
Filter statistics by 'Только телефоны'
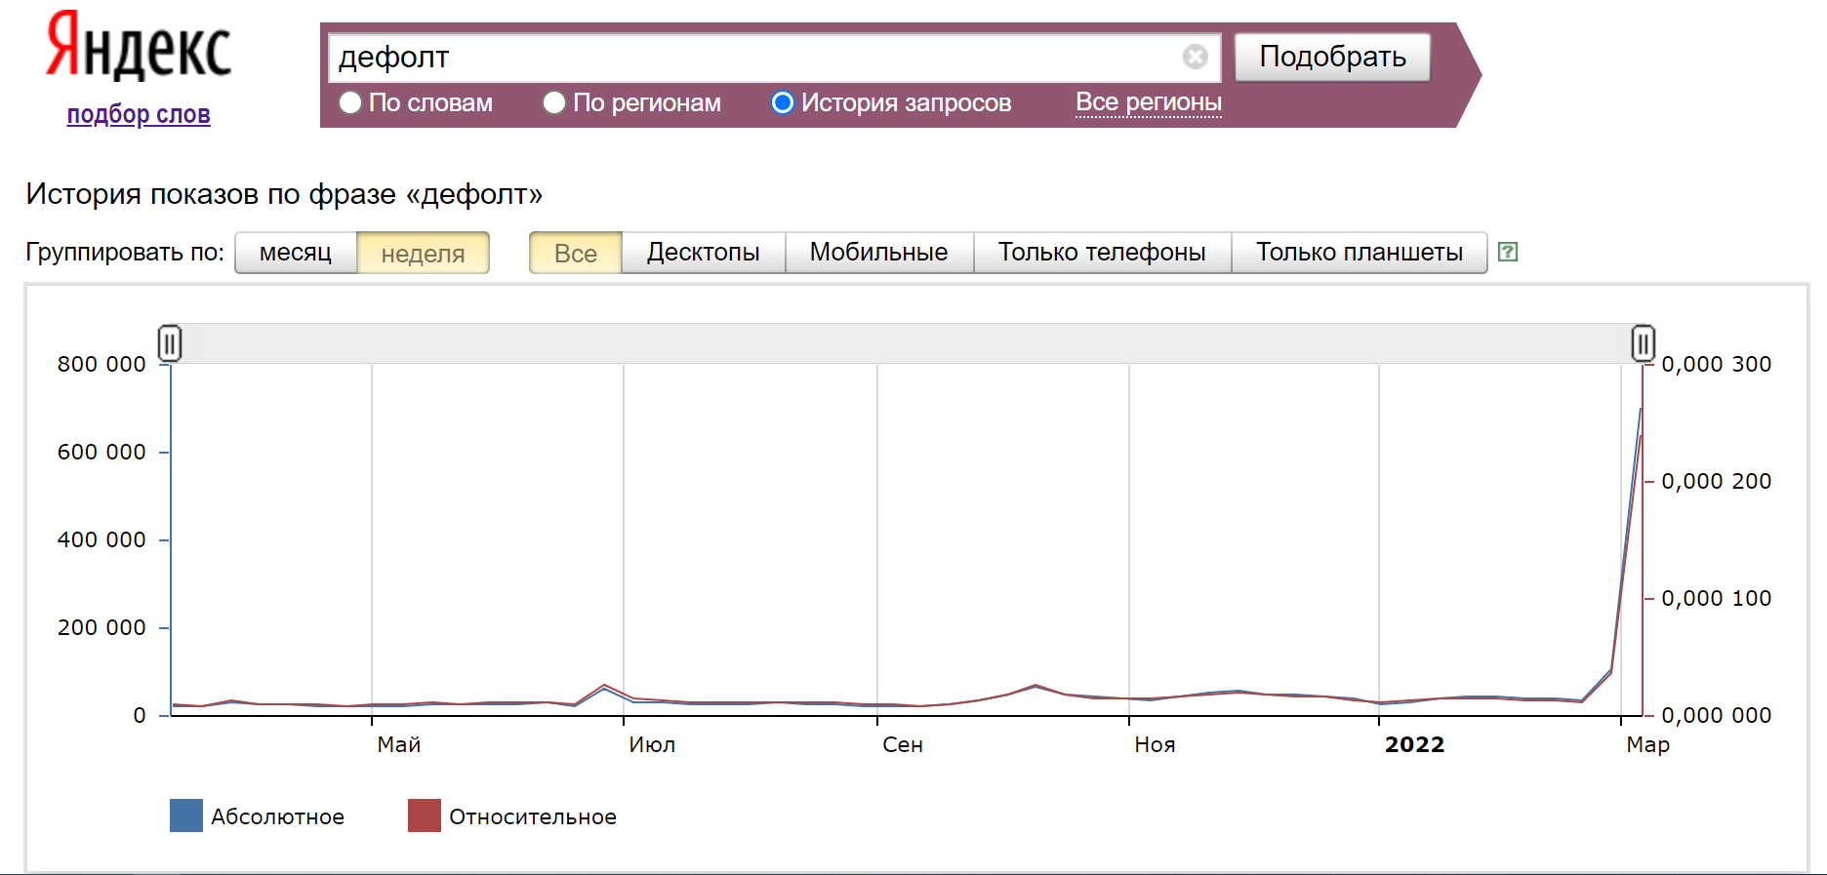pos(1102,253)
